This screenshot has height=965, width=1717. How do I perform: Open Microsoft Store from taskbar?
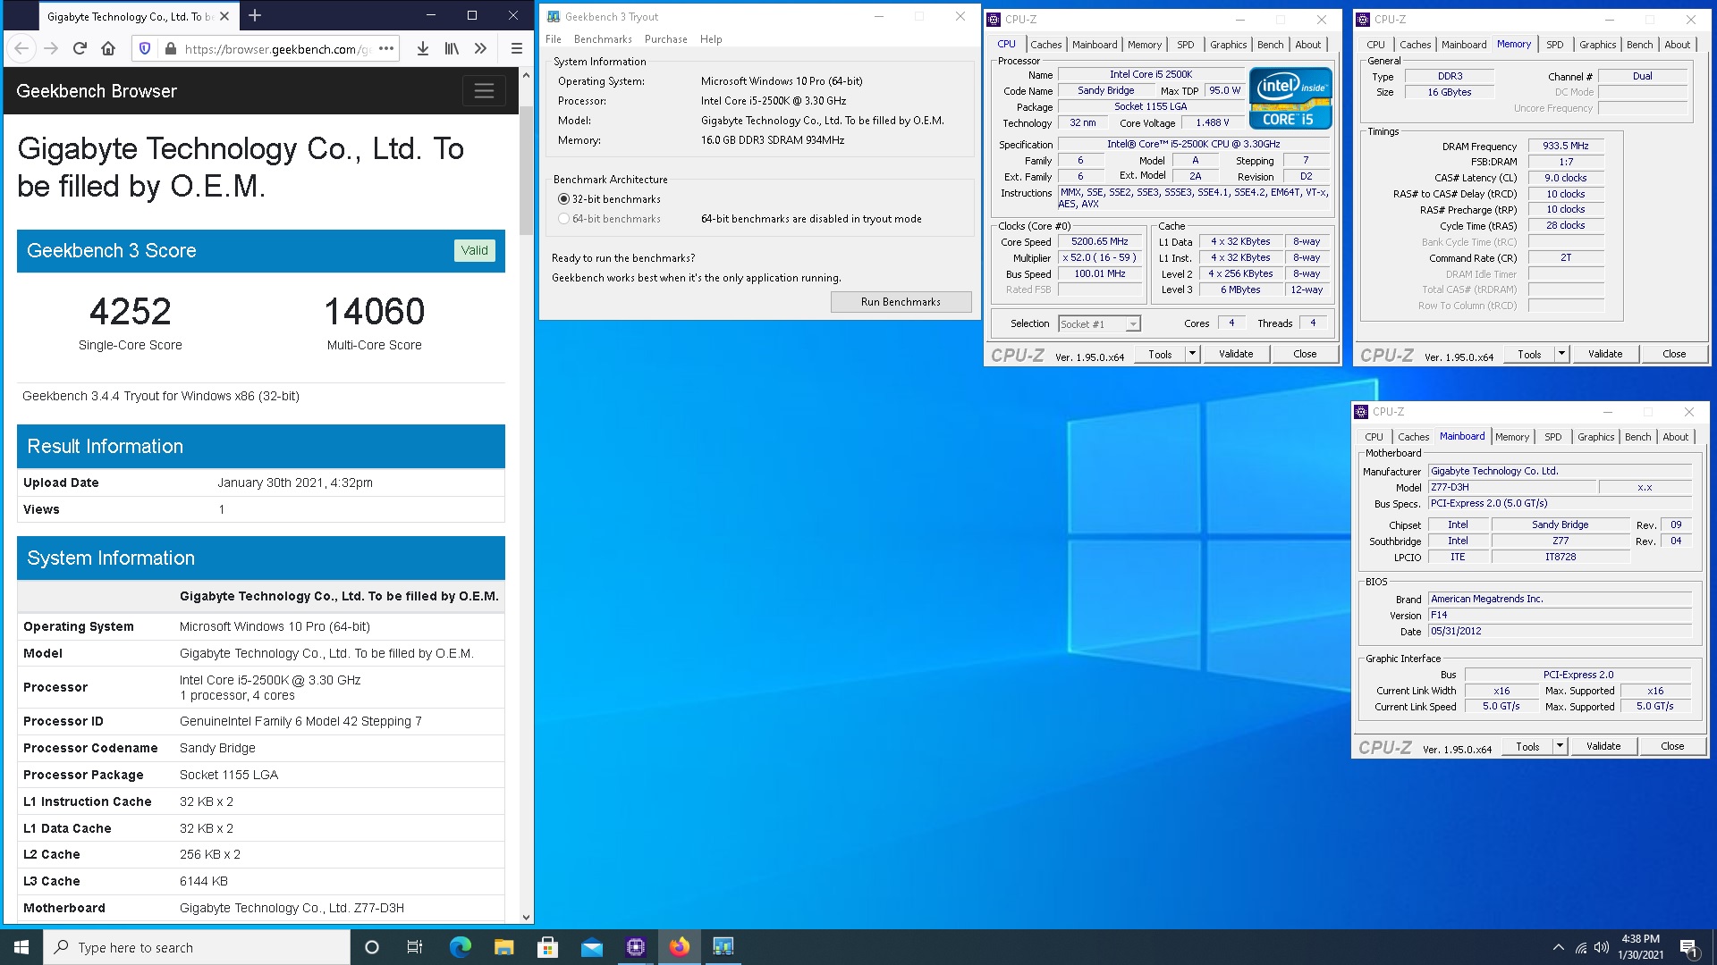pyautogui.click(x=547, y=947)
